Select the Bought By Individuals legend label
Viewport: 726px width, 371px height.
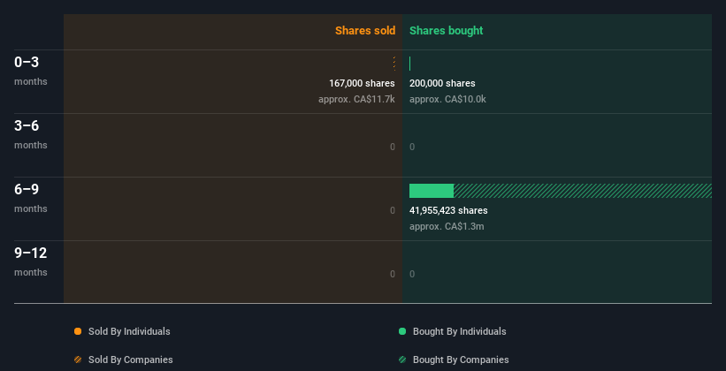pos(459,331)
